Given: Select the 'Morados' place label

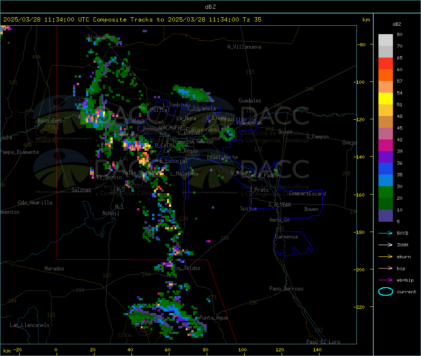Looking at the screenshot, I should click(54, 269).
